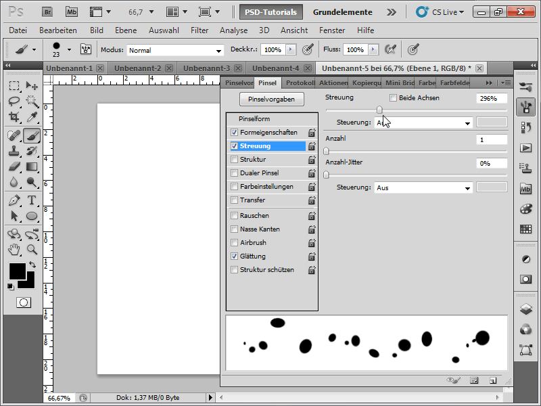Image resolution: width=541 pixels, height=406 pixels.
Task: Click the Anzahl value field
Action: pyautogui.click(x=492, y=139)
